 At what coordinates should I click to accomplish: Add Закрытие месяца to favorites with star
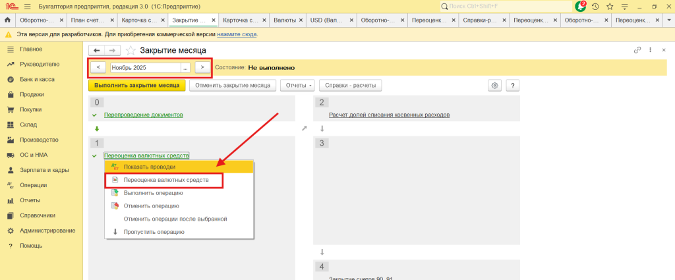click(x=131, y=51)
